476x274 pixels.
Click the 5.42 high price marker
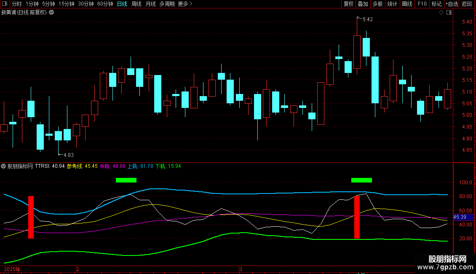[x=367, y=19]
